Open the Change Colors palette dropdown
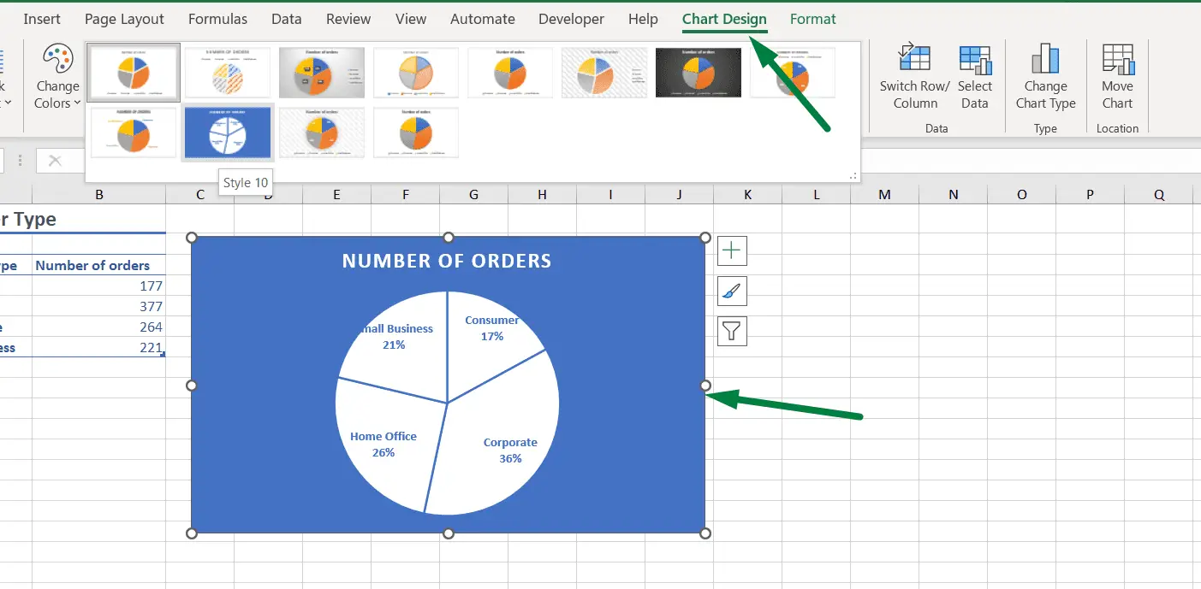 click(x=58, y=79)
